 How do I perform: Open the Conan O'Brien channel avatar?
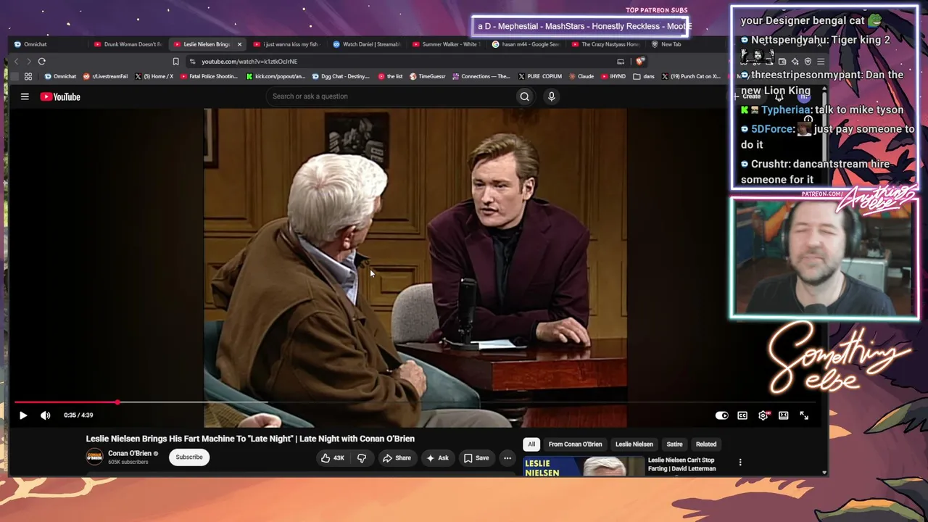coord(94,457)
